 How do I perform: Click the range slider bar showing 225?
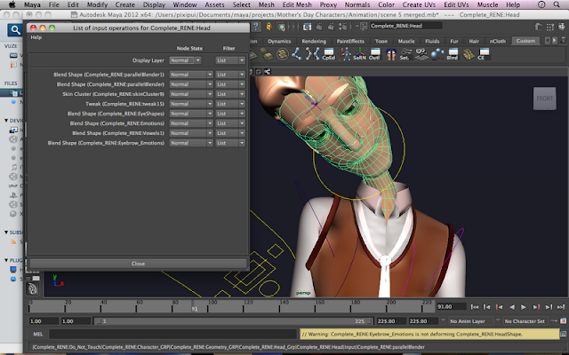pyautogui.click(x=233, y=321)
